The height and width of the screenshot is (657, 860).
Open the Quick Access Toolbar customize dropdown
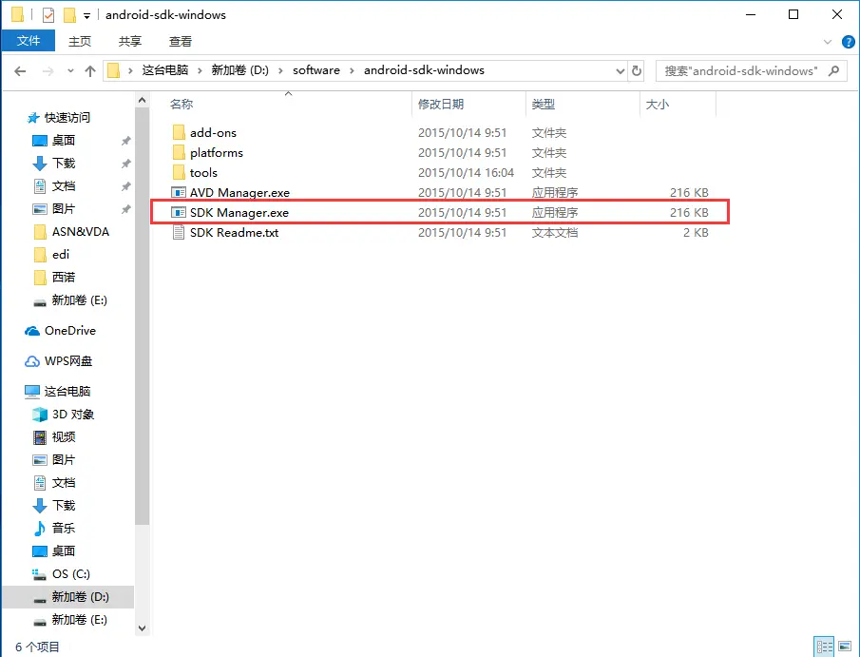coord(86,16)
